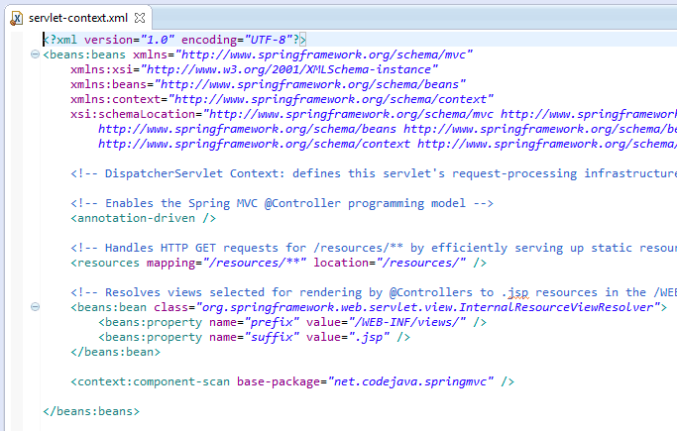Click the location="/resources/" attribute

pos(390,263)
